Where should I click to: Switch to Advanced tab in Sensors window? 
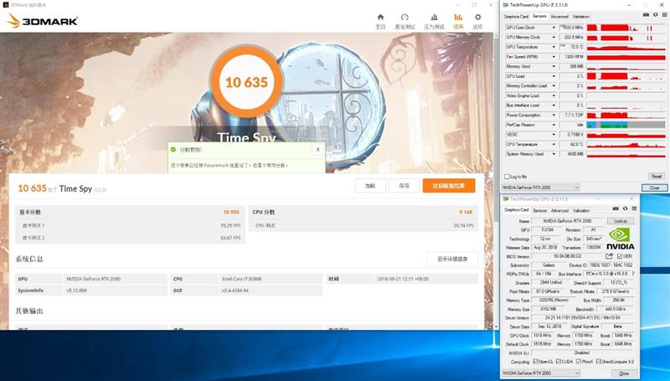click(x=559, y=17)
